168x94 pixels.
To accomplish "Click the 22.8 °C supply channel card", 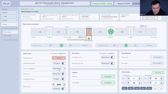I will click(x=70, y=17).
